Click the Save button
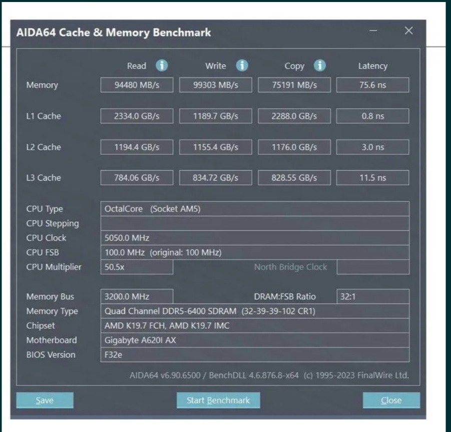 point(45,400)
